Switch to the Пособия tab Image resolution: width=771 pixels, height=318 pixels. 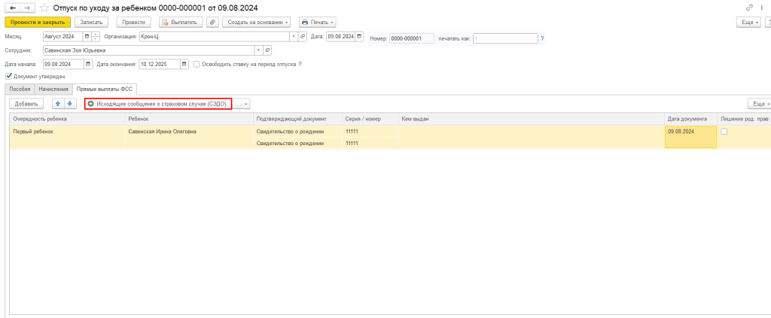point(20,89)
